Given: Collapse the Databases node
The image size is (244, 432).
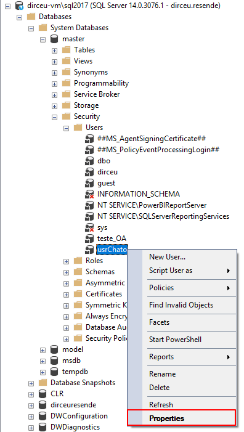Looking at the screenshot, I should 19,17.
